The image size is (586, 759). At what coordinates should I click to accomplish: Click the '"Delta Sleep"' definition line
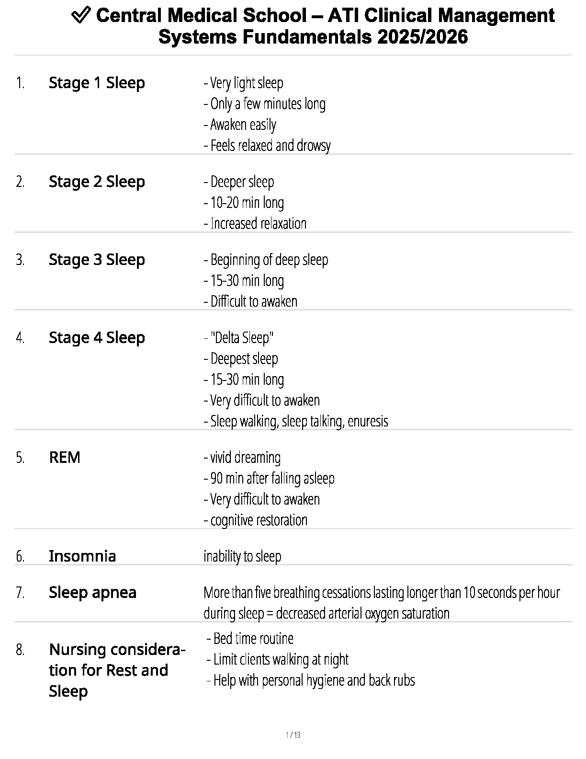(x=239, y=338)
